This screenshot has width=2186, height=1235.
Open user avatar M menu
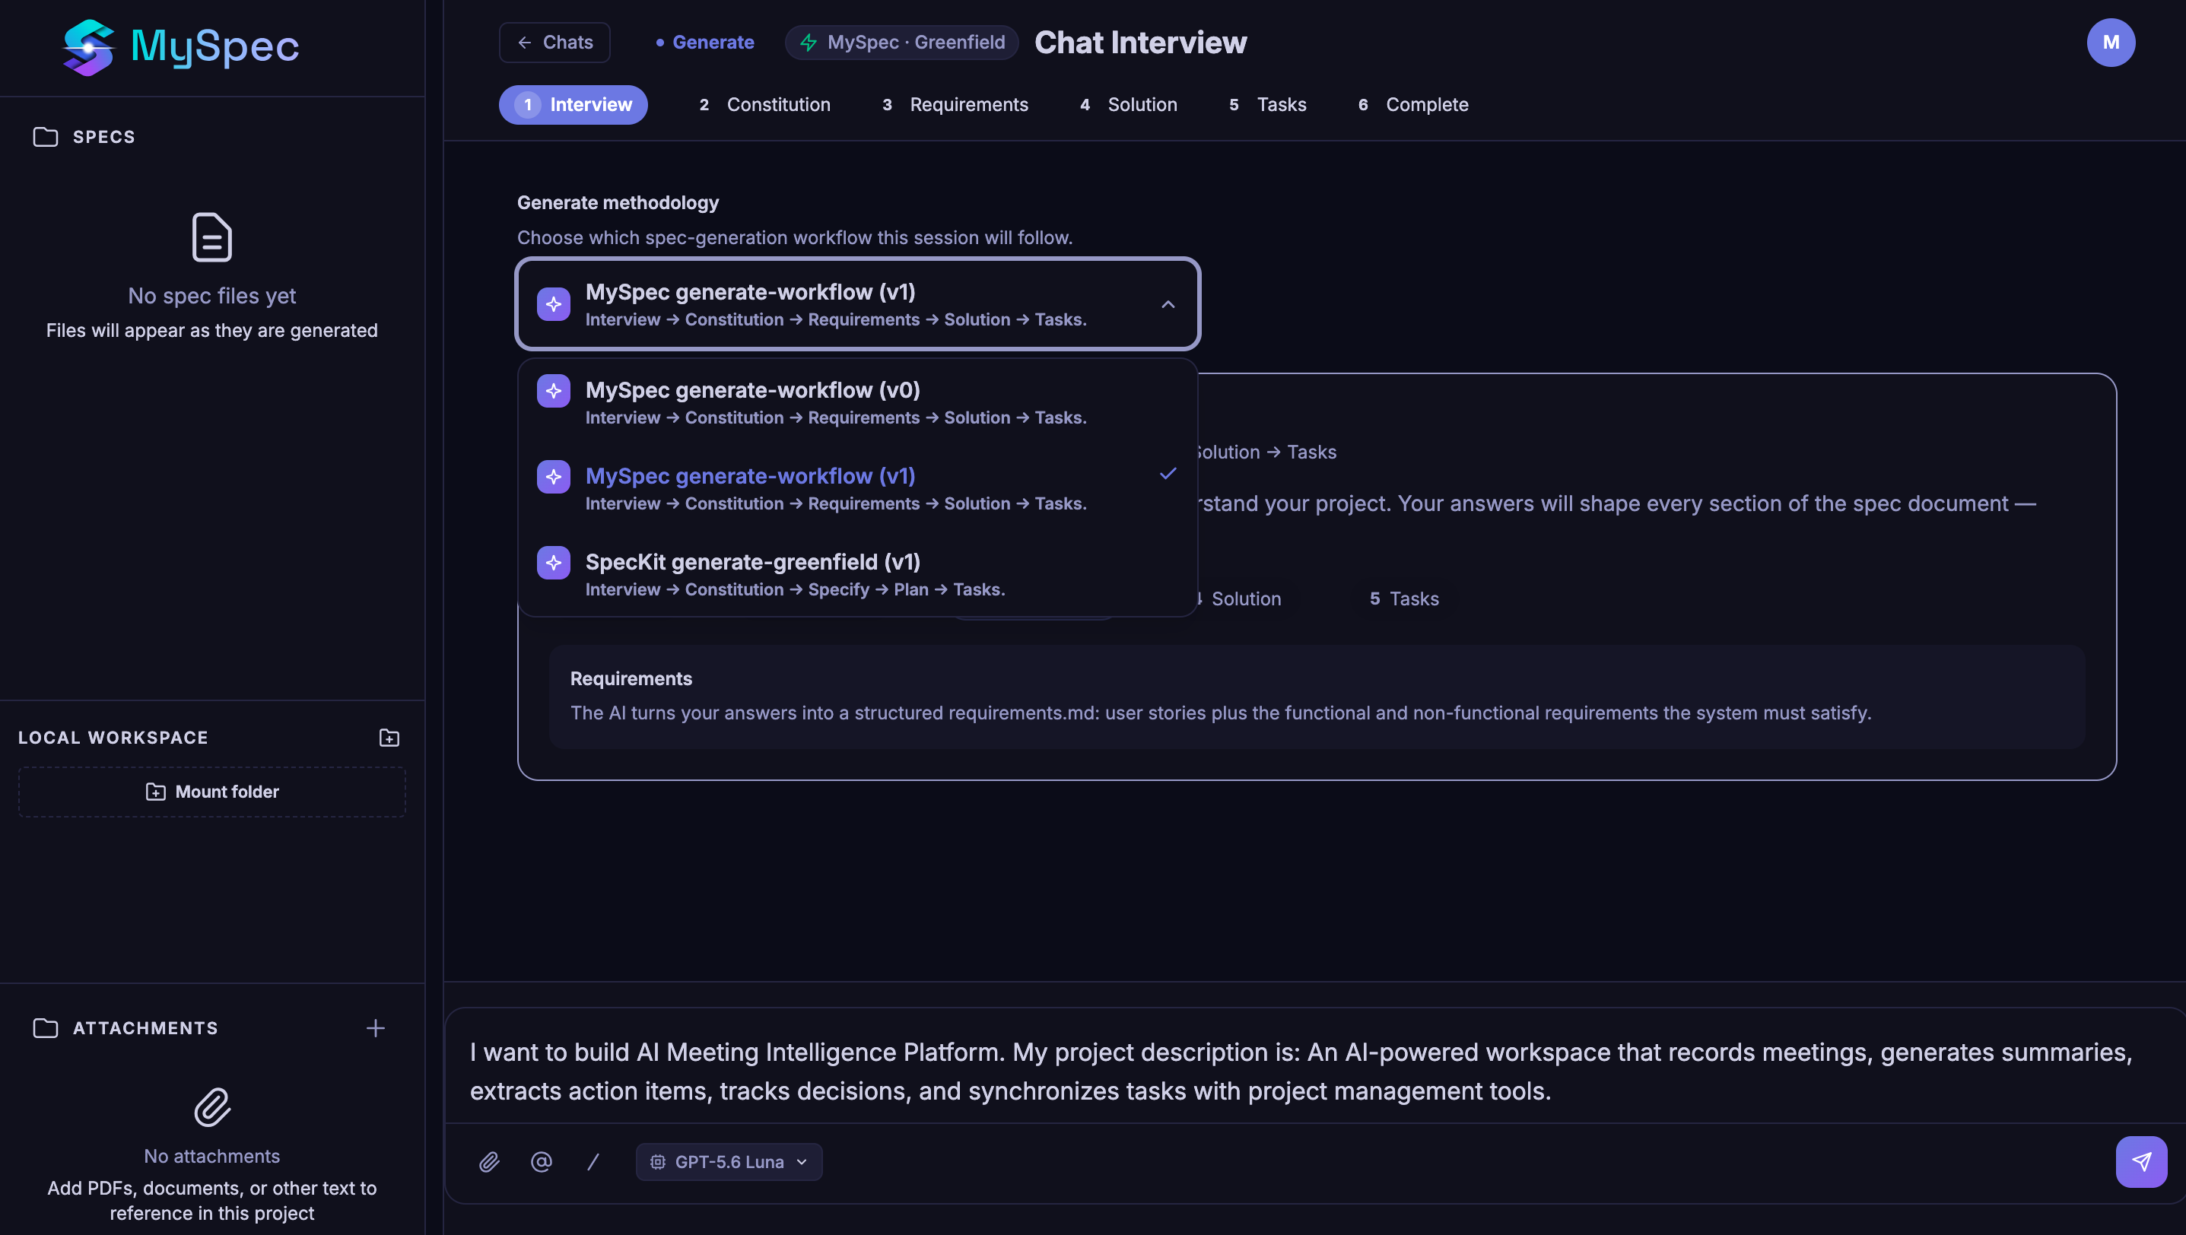pyautogui.click(x=2111, y=43)
